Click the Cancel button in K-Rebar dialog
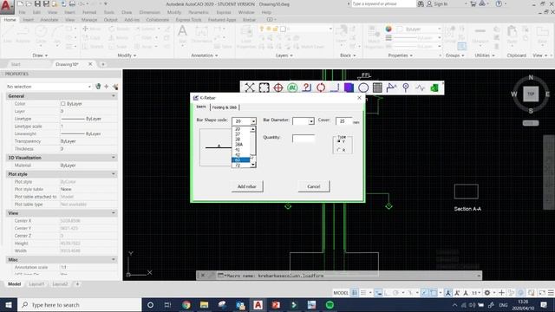The height and width of the screenshot is (312, 555). [314, 186]
